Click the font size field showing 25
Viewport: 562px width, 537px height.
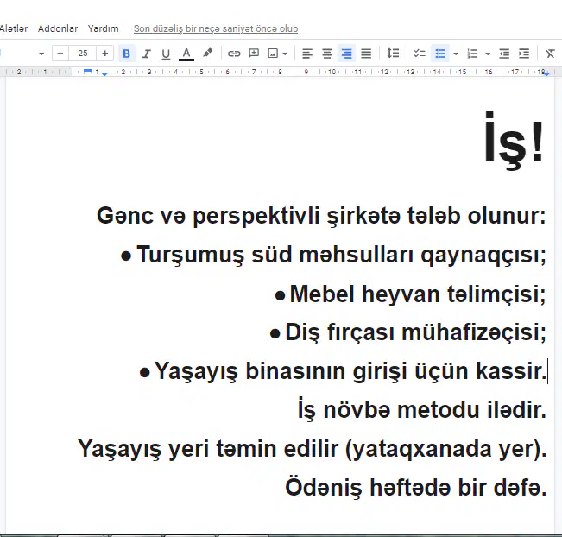pos(82,54)
